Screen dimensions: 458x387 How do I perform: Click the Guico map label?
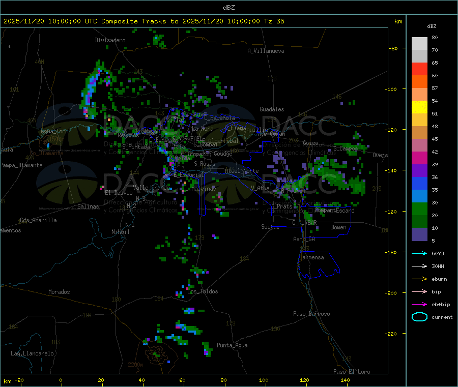(310, 143)
